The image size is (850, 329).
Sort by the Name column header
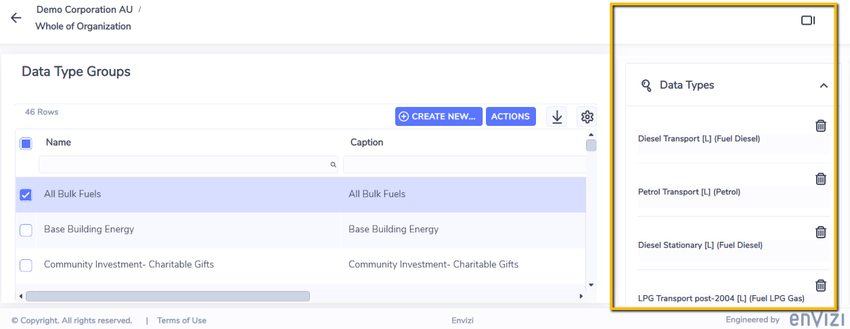58,142
